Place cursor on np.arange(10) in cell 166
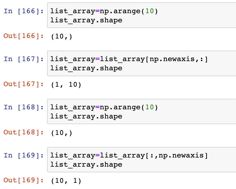 pyautogui.click(x=129, y=11)
